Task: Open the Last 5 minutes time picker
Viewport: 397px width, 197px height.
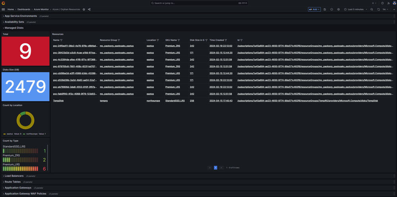Action: 356,10
